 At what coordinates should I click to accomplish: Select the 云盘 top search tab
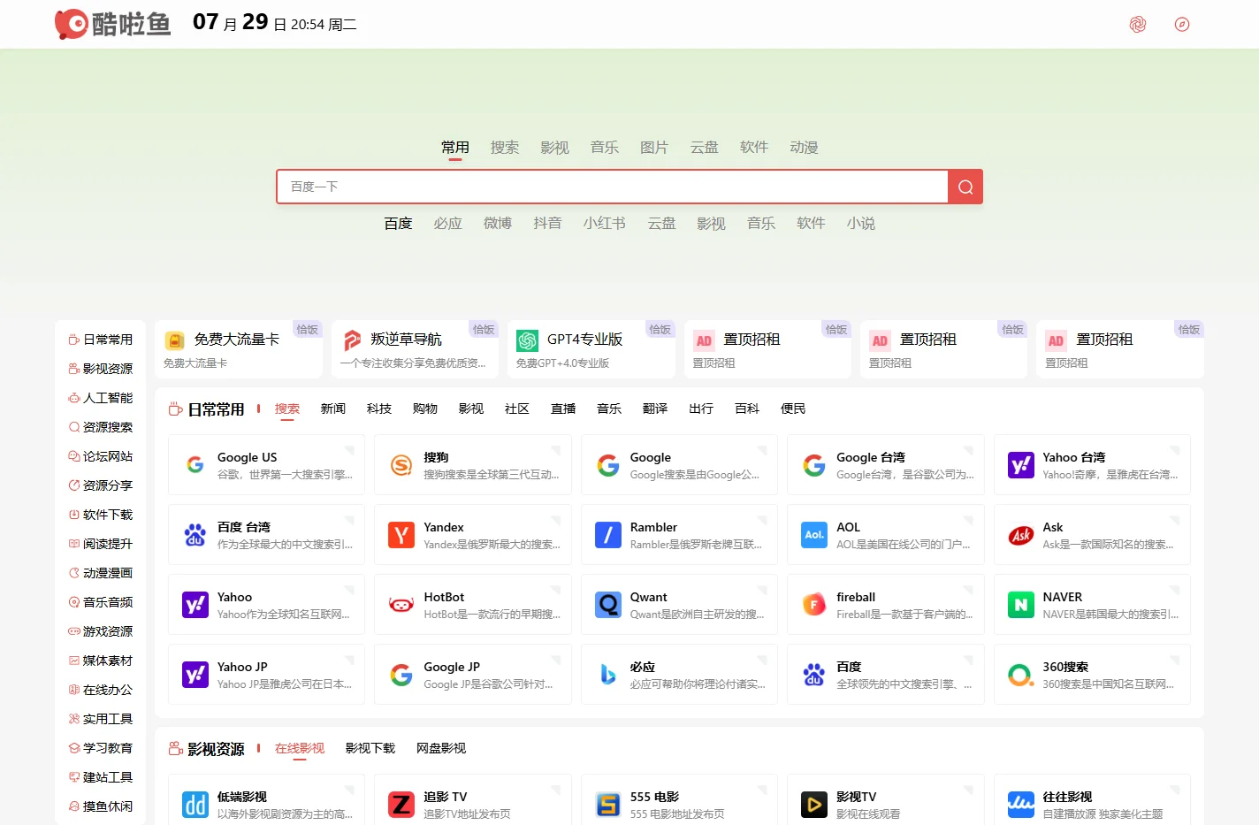(x=704, y=148)
